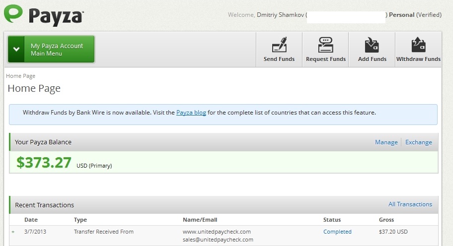
Task: Click the Type column header
Action: coord(80,220)
